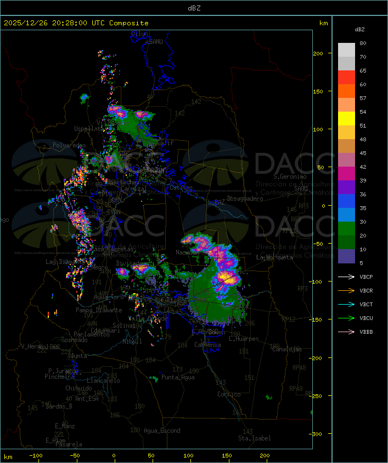
Task: Click the Polvaredas place label
Action: click(x=69, y=145)
